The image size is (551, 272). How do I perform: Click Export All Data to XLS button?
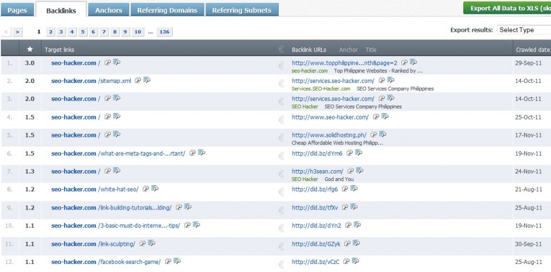[x=507, y=9]
